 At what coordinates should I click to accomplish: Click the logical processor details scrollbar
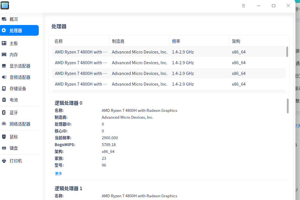pos(287,106)
